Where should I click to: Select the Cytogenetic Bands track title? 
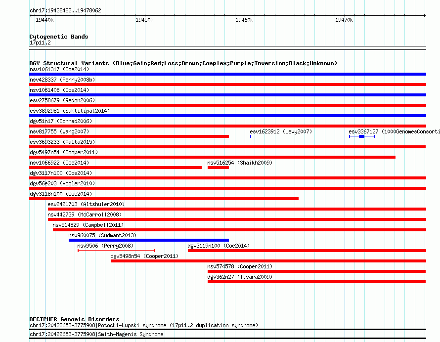pyautogui.click(x=59, y=37)
